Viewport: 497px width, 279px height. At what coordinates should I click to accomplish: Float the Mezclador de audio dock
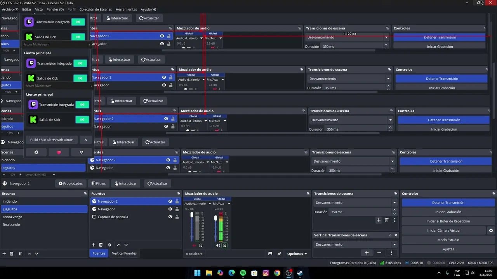point(308,193)
